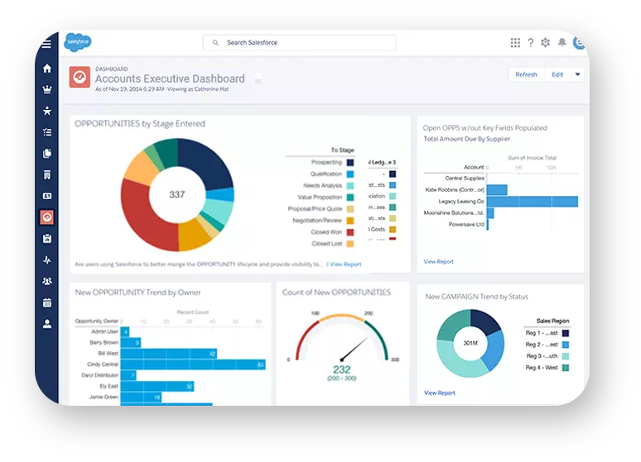Open the Help question mark icon
Image resolution: width=641 pixels, height=462 pixels.
pos(531,42)
